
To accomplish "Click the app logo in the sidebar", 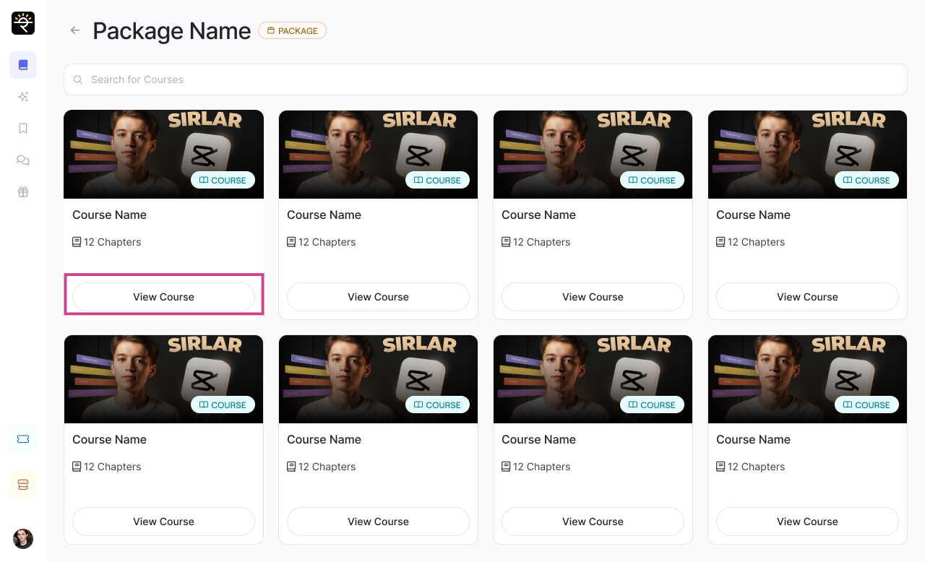I will pos(23,23).
